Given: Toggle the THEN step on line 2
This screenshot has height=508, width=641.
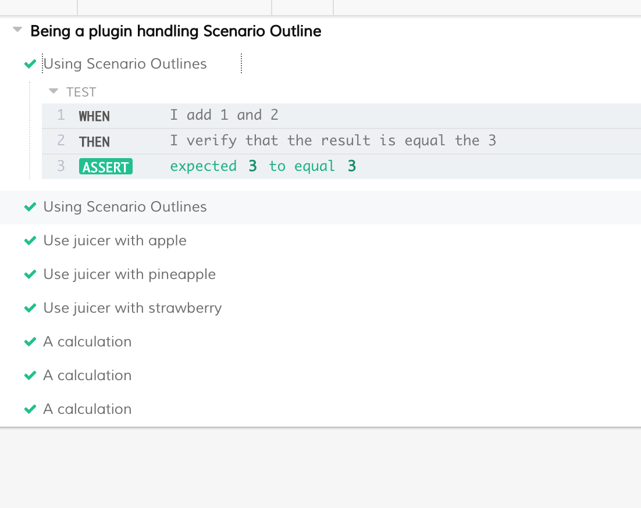Looking at the screenshot, I should 94,141.
